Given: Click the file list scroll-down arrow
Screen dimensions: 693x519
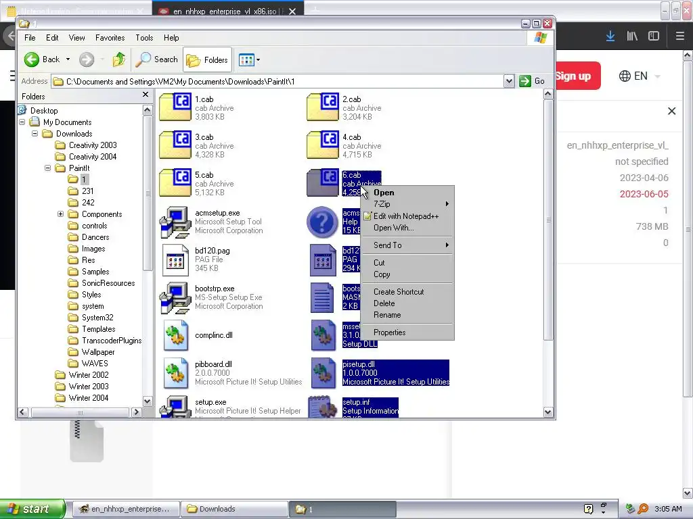Looking at the screenshot, I should click(x=548, y=412).
